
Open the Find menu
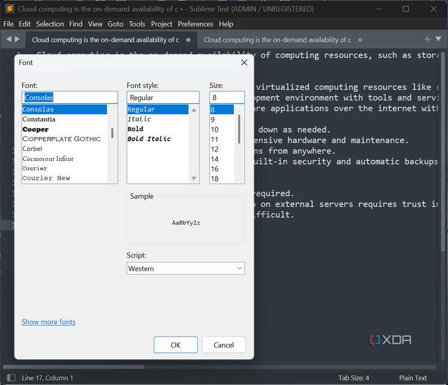(x=76, y=24)
